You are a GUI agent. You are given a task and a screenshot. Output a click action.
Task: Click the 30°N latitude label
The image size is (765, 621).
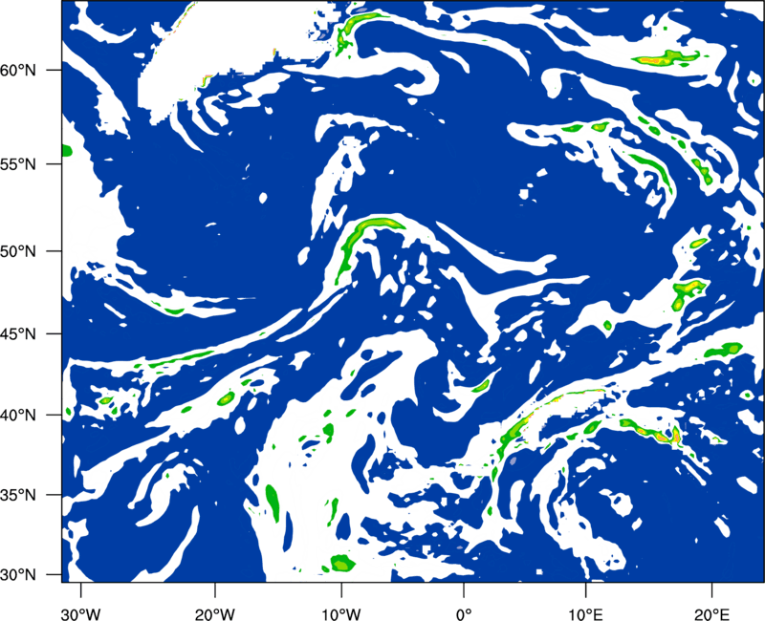[18, 575]
